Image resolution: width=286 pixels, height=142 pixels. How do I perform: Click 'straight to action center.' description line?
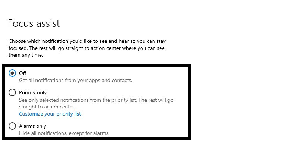click(47, 107)
